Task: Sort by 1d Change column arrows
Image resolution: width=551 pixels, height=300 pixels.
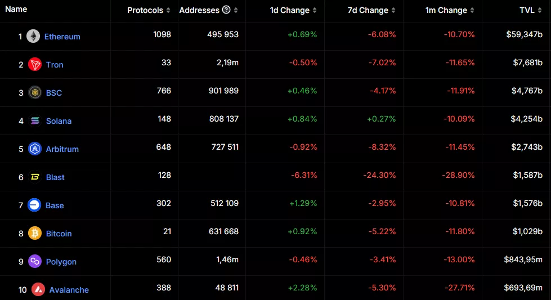Action: coord(315,10)
